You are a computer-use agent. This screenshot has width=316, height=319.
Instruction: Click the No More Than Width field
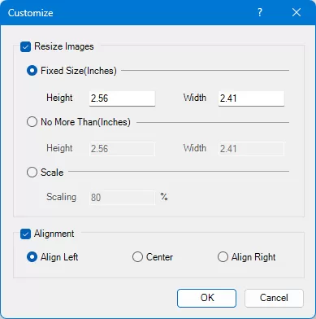[251, 149]
